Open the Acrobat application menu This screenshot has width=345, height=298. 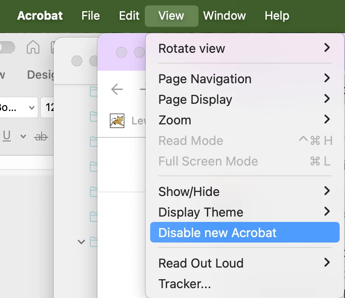tap(40, 16)
